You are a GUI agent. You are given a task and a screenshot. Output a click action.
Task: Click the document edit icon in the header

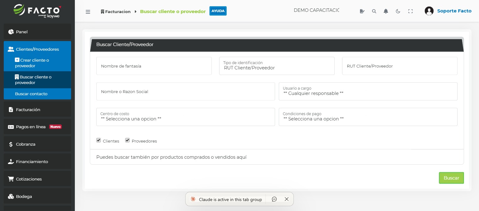362,11
